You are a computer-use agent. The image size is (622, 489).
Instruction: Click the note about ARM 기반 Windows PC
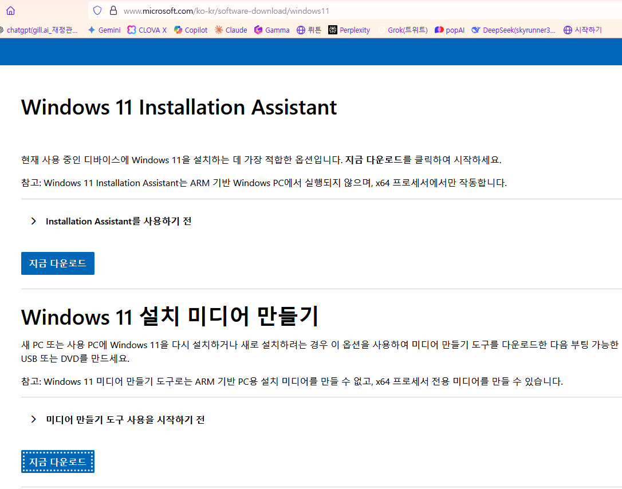coord(264,183)
